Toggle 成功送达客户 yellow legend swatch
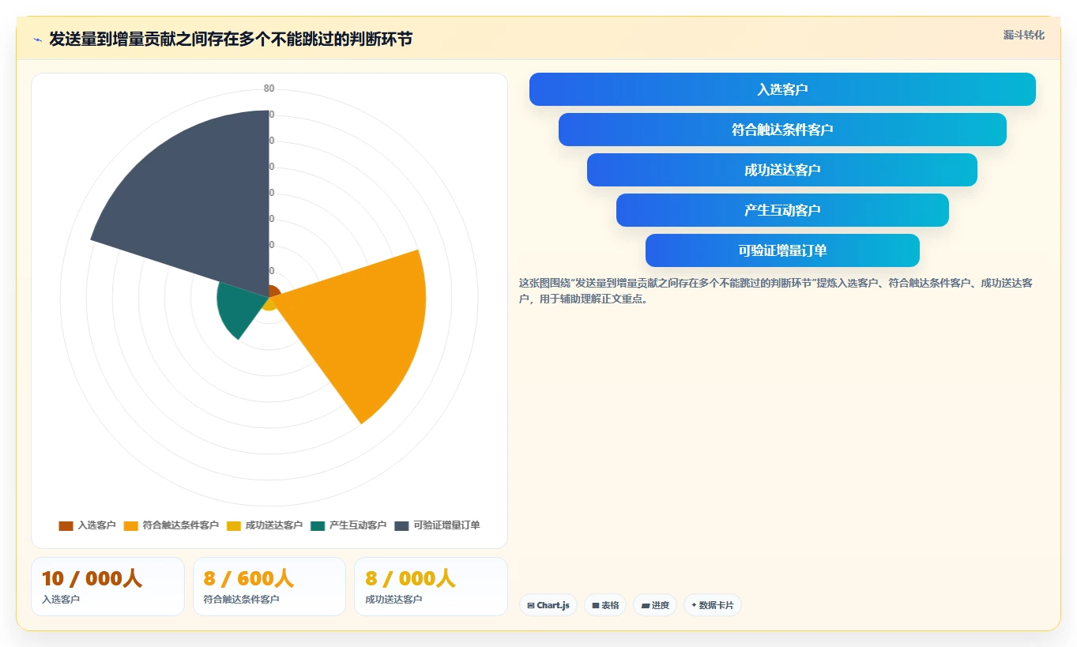The width and height of the screenshot is (1077, 647). point(234,525)
